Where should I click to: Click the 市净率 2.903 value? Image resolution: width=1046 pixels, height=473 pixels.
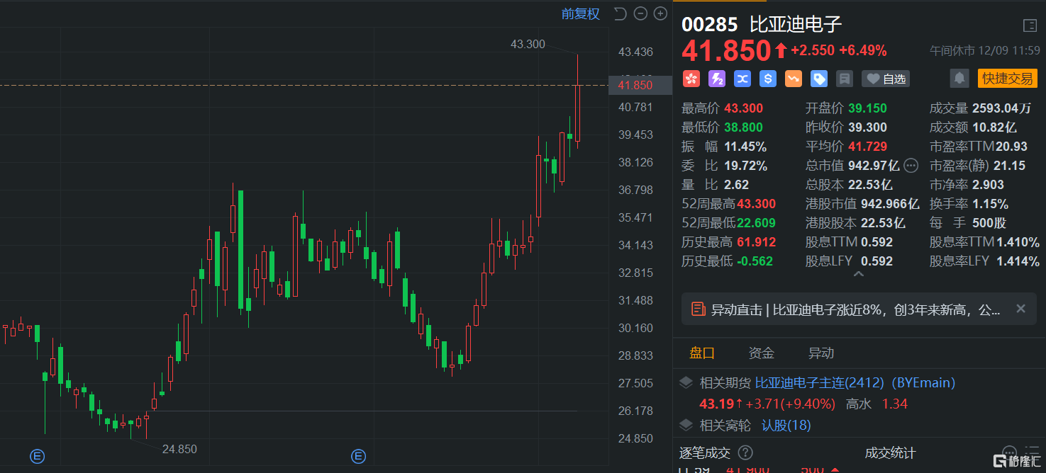point(989,185)
